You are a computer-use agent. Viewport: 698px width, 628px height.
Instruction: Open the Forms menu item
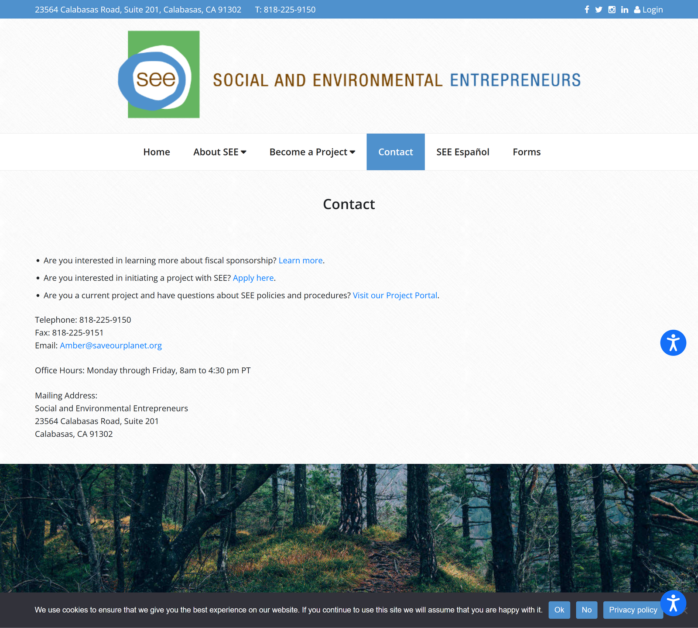[x=527, y=152]
